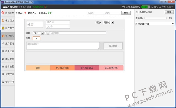This screenshot has height=108, width=176.
Task: Focus the top search 电话号 field
Action: click(95, 13)
